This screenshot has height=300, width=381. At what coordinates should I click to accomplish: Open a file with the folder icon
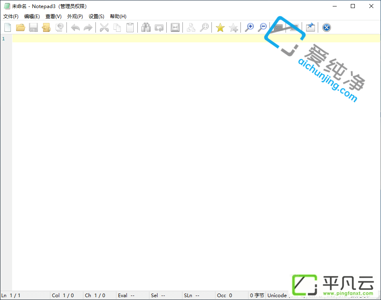click(21, 27)
